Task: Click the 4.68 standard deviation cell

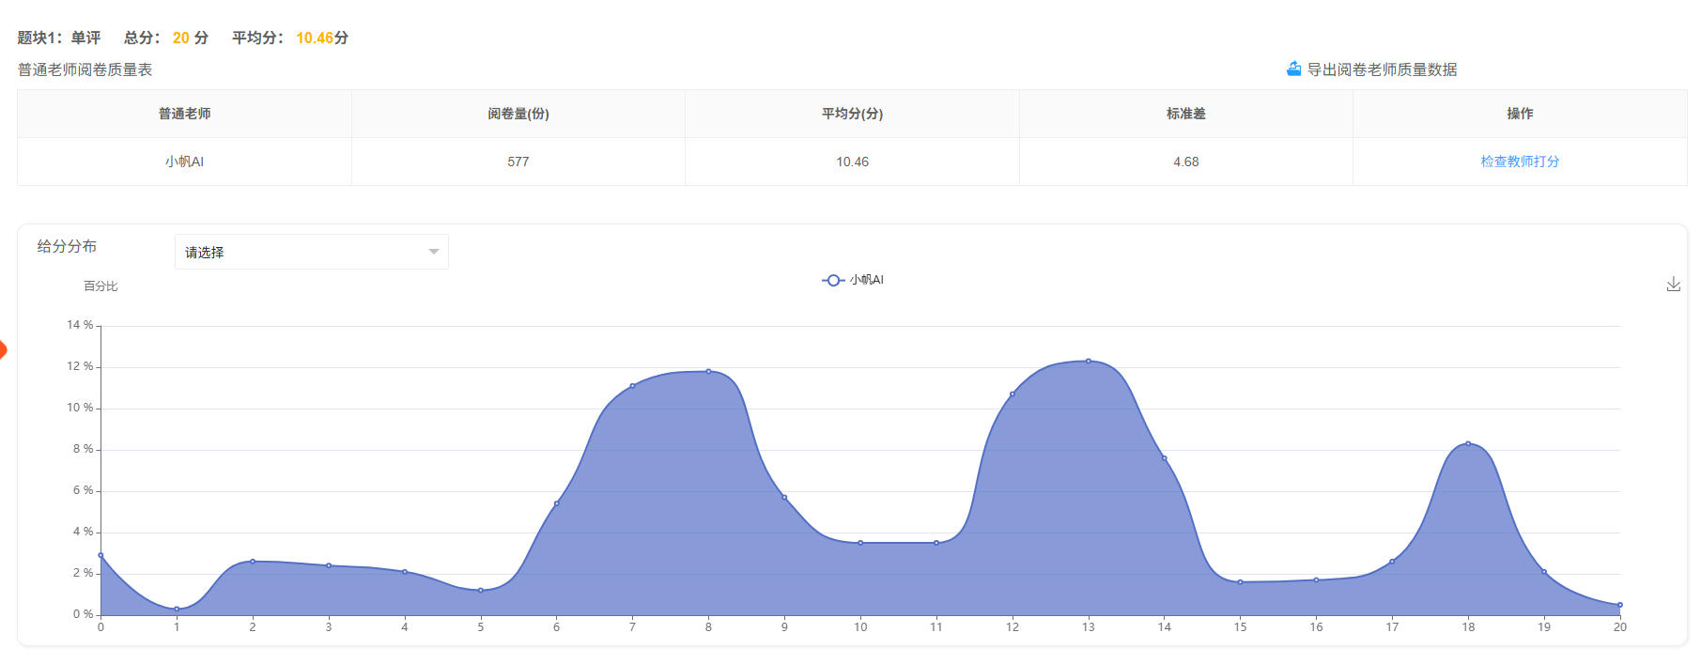Action: [x=1186, y=162]
